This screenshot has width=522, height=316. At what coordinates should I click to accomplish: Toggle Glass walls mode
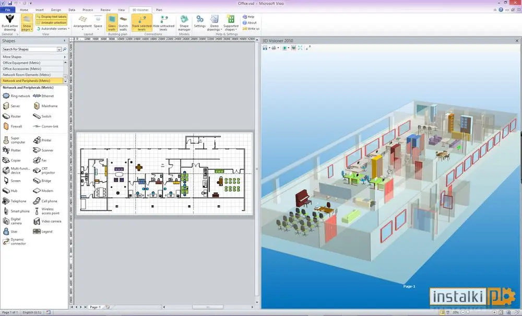(x=112, y=22)
